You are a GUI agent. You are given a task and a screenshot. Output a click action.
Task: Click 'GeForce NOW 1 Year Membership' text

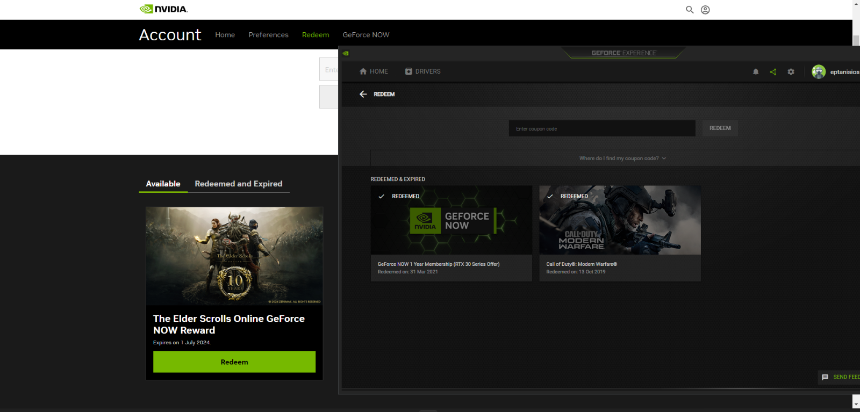(x=439, y=264)
